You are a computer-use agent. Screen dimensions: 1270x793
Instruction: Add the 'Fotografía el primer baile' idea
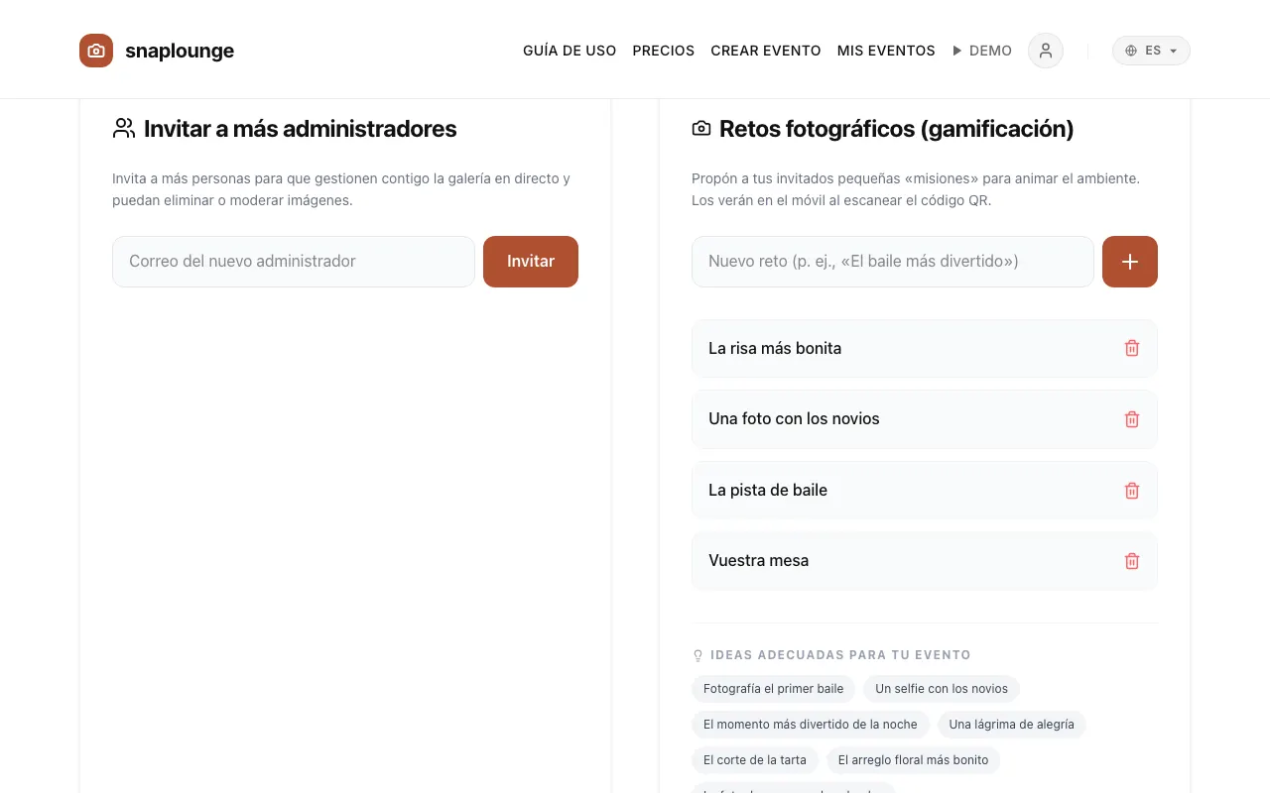774,689
